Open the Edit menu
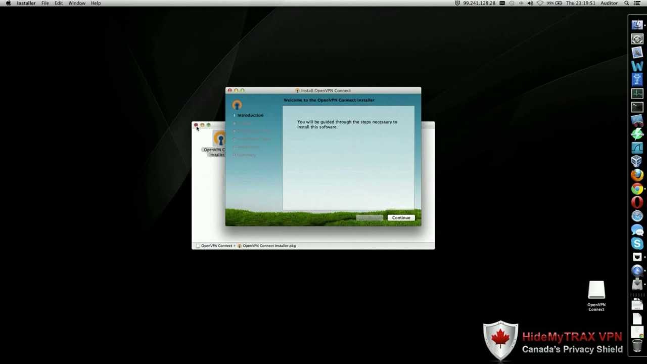647x364 pixels. point(59,3)
